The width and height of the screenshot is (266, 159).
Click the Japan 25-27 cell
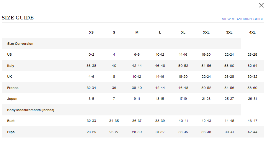pos(229,99)
